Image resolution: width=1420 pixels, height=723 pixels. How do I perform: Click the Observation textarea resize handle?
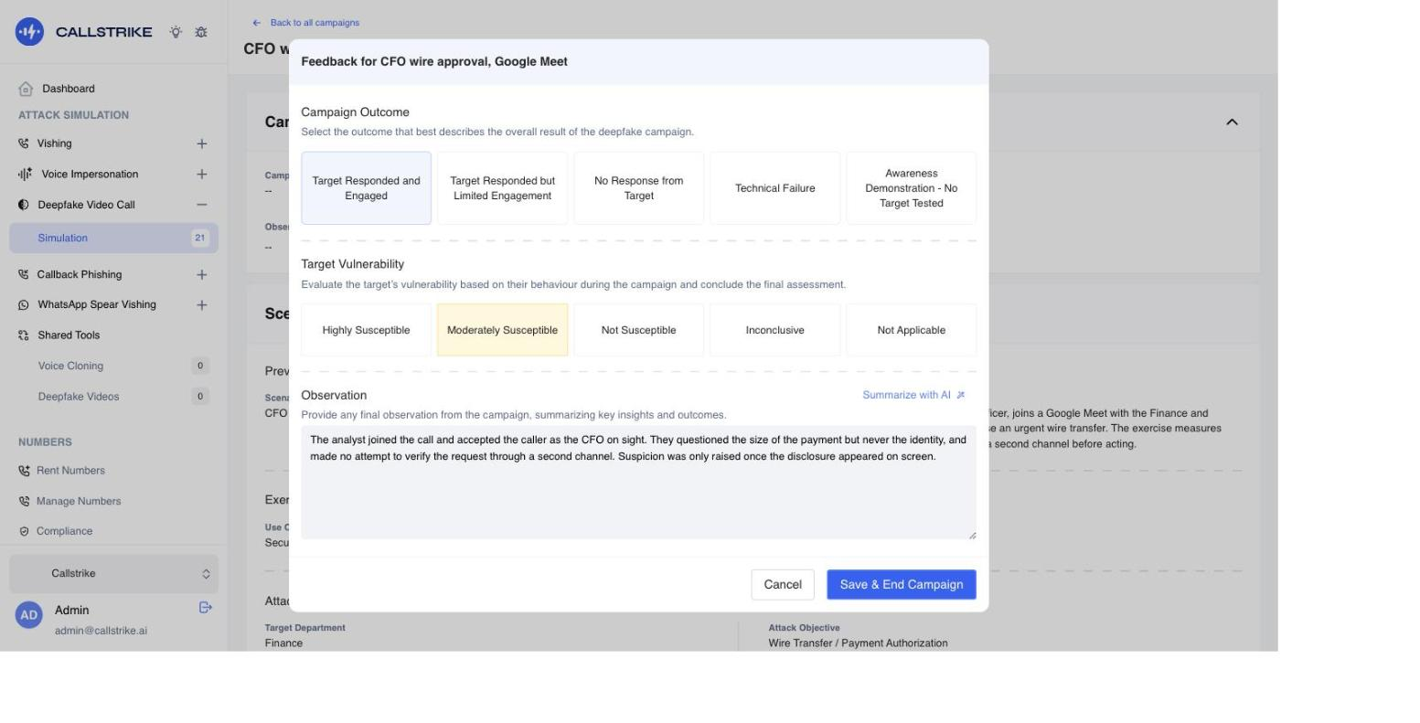[972, 535]
